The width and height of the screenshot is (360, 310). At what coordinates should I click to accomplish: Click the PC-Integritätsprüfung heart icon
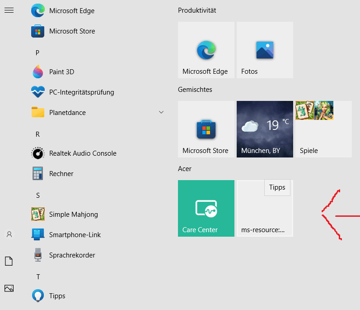pyautogui.click(x=38, y=92)
